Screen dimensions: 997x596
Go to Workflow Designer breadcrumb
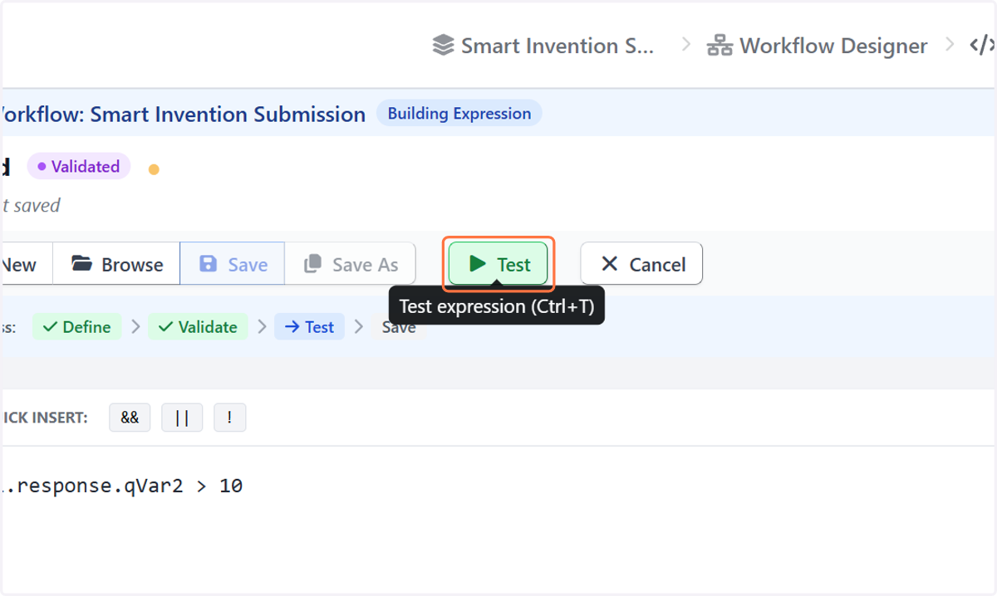(833, 46)
